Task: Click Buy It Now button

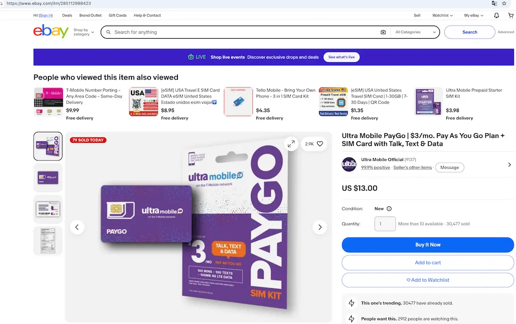Action: tap(427, 245)
